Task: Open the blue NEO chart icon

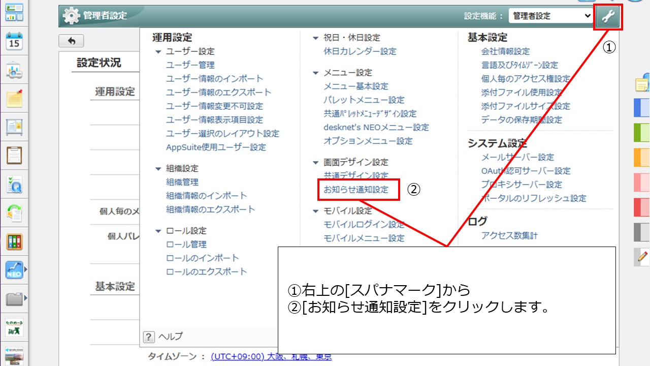Action: tap(14, 270)
